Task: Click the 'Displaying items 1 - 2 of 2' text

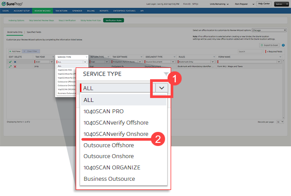Action: point(18,122)
